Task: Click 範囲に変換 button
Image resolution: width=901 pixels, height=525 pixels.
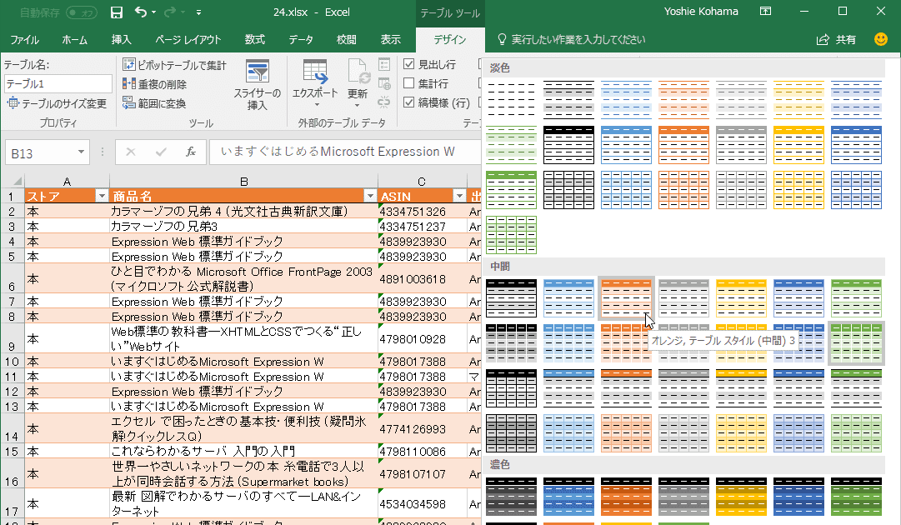Action: 154,104
